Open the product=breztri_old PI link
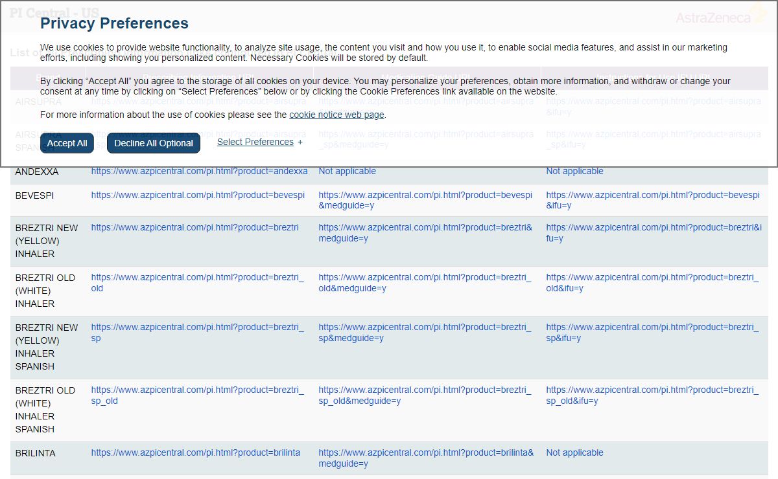 198,283
